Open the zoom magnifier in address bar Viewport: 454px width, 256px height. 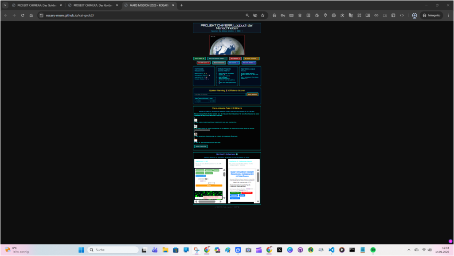coord(247,15)
